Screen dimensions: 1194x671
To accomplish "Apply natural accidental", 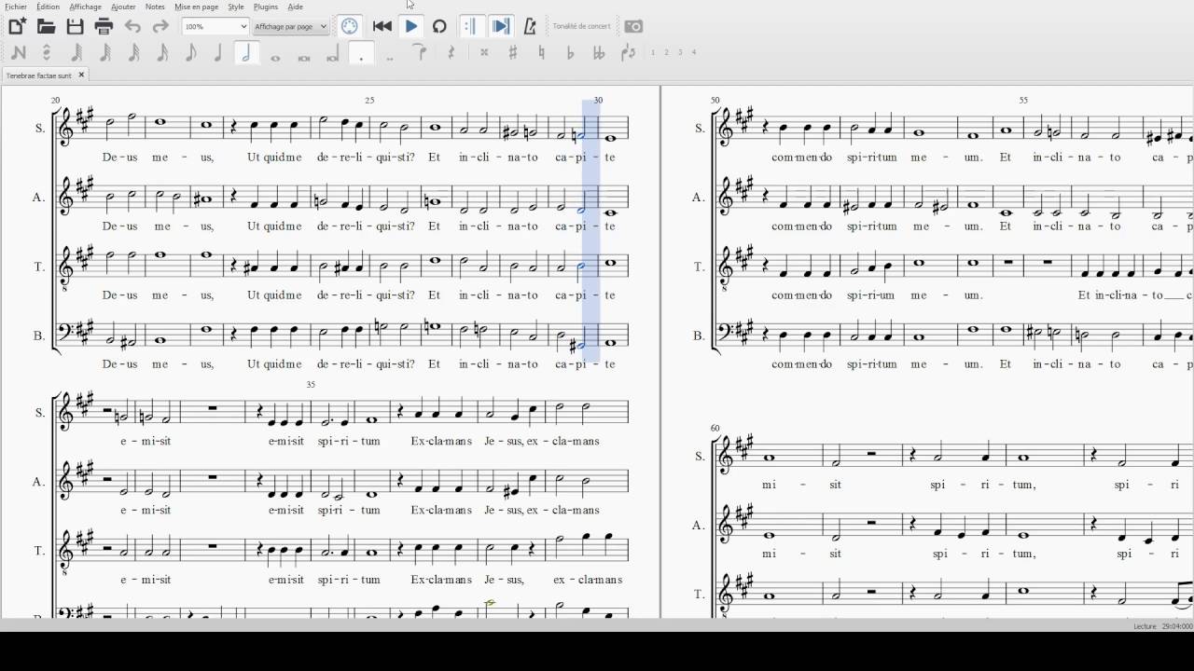I will click(x=542, y=53).
